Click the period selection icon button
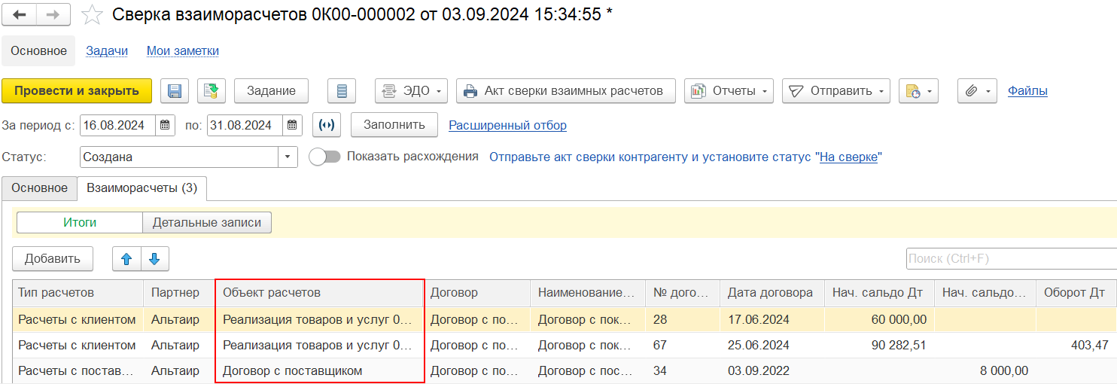Viewport: 1117px width, 384px height. (327, 125)
